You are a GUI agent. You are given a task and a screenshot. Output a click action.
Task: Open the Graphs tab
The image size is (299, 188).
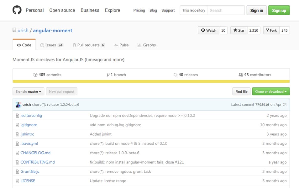pyautogui.click(x=147, y=45)
